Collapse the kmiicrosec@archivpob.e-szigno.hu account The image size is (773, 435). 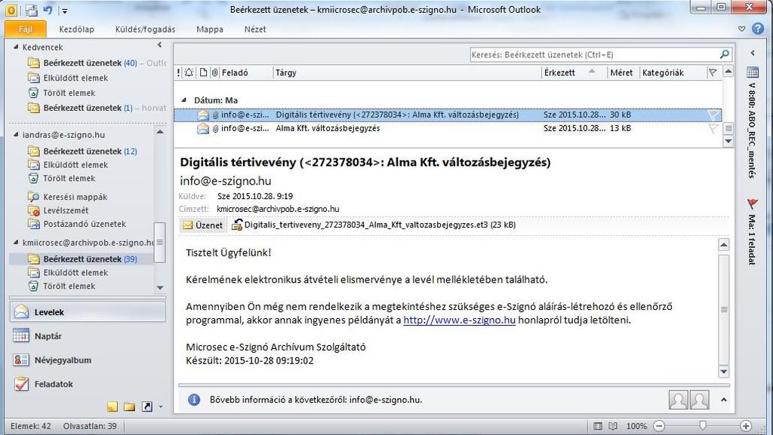coord(16,242)
